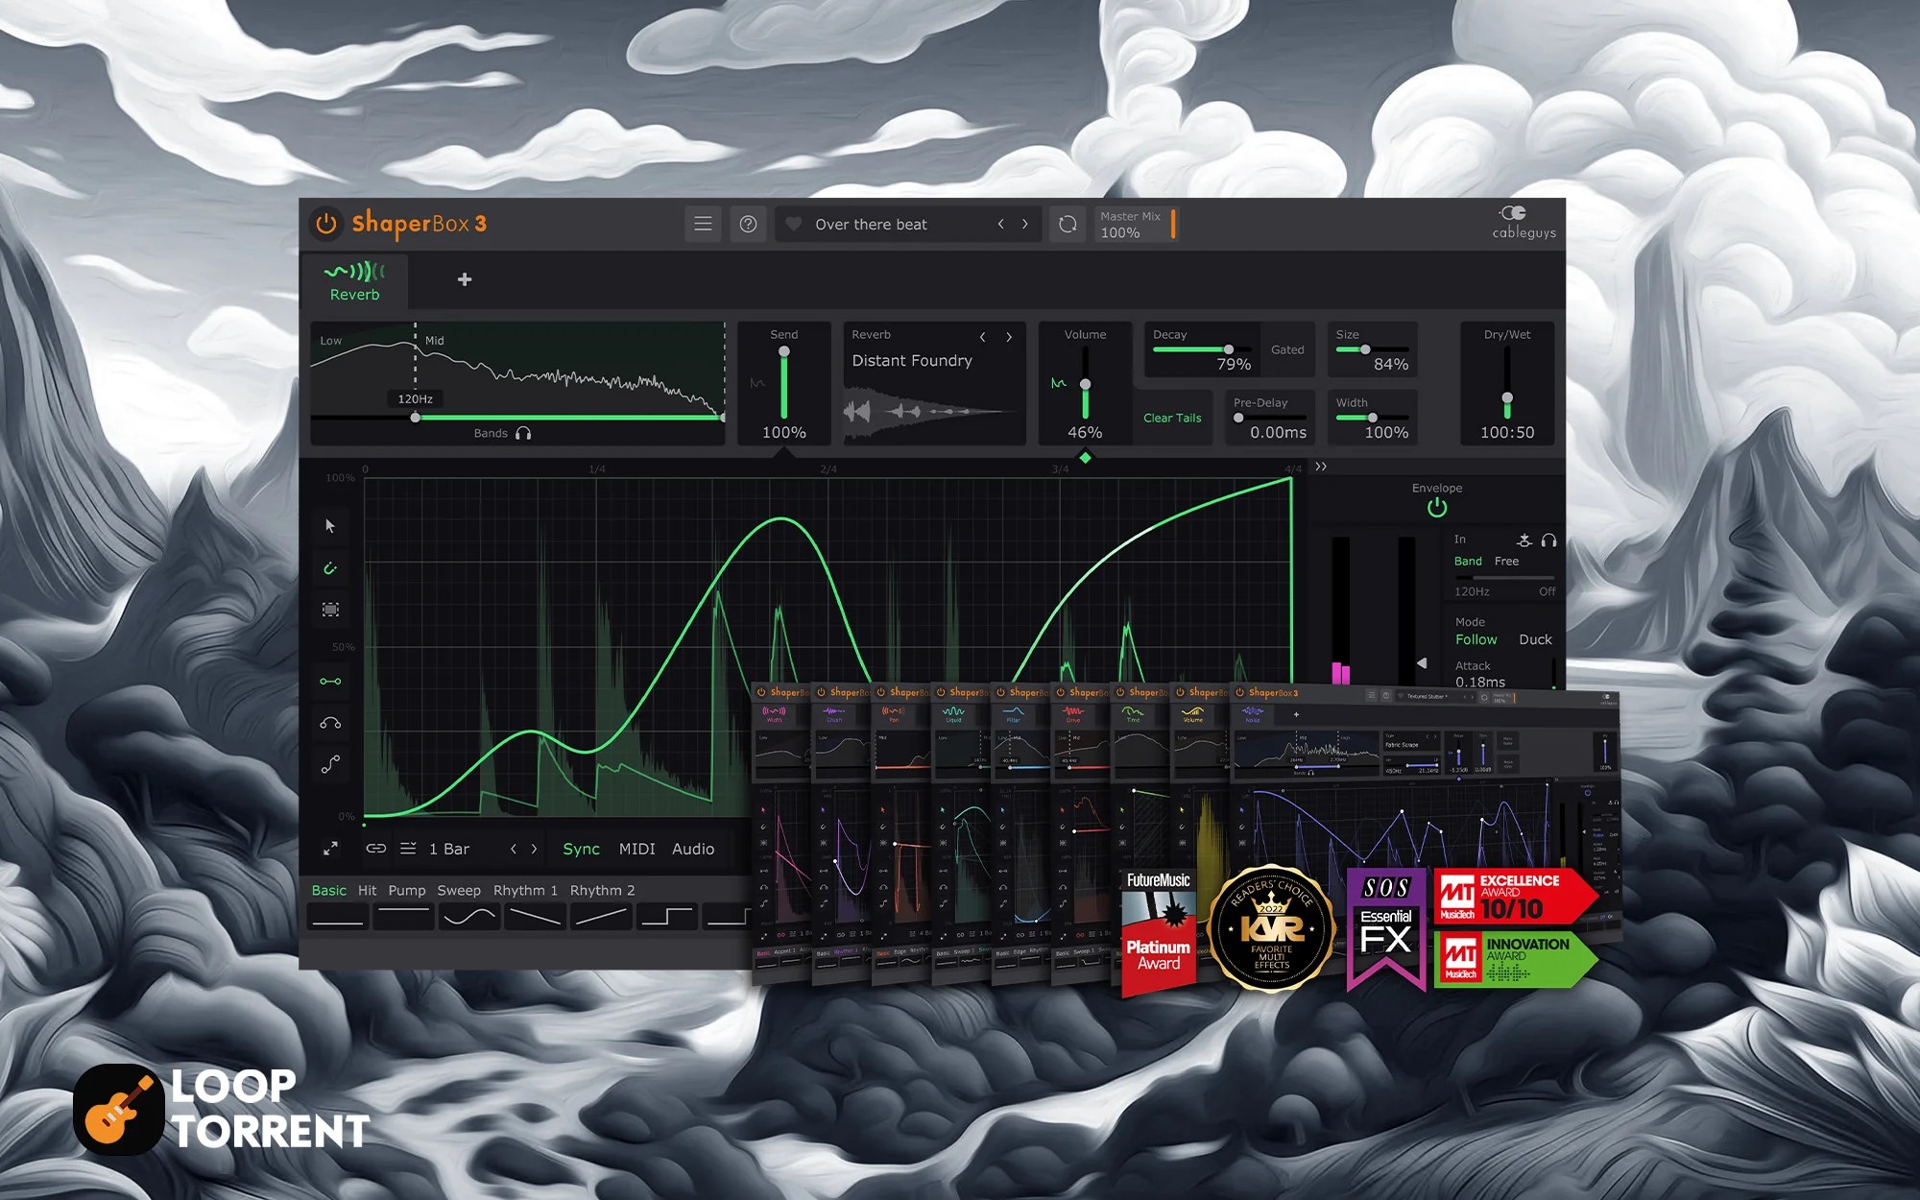1920x1200 pixels.
Task: Select the arrow/cursor tool in the LFO editor
Action: point(330,526)
